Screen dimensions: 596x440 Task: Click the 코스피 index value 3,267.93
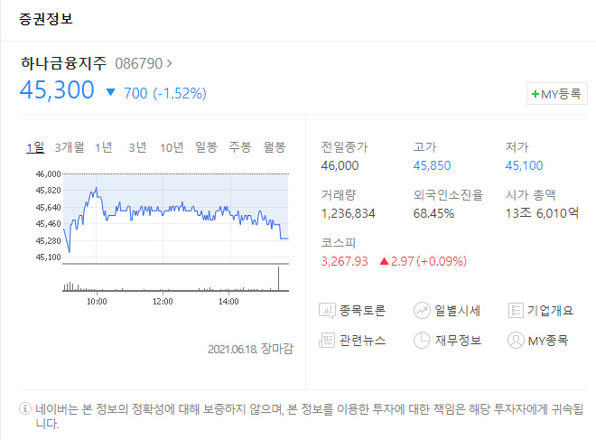click(x=345, y=261)
